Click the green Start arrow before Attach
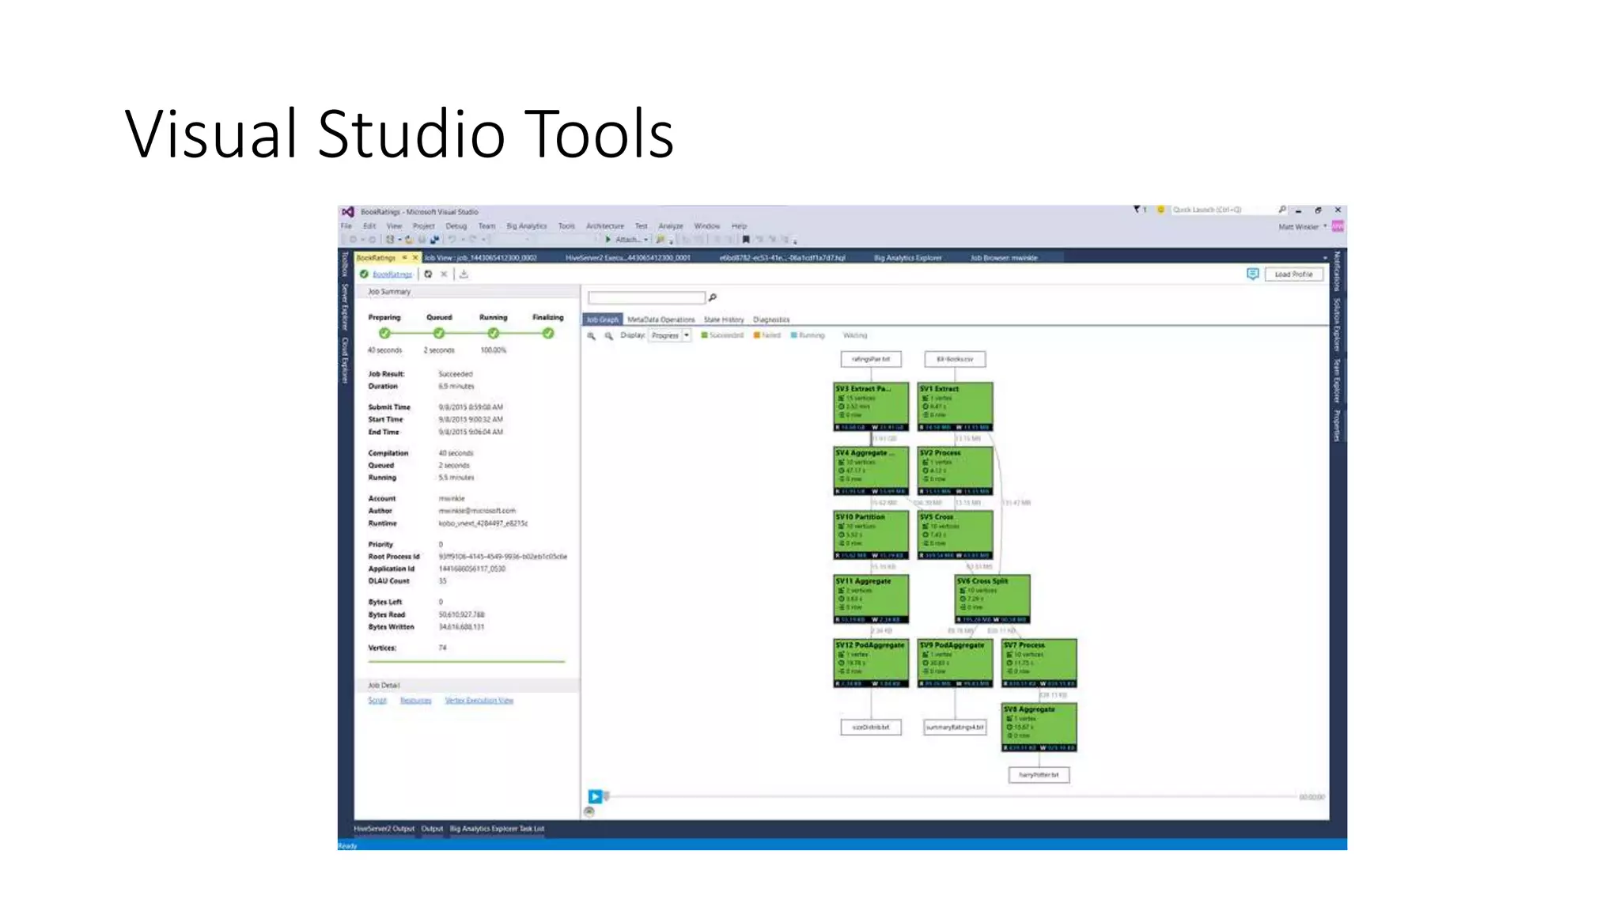This screenshot has height=911, width=1620. point(607,239)
